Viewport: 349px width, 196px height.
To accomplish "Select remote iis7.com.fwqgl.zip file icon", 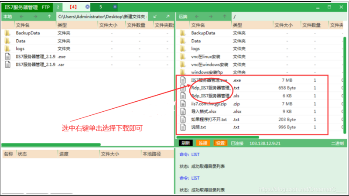I will [183, 104].
